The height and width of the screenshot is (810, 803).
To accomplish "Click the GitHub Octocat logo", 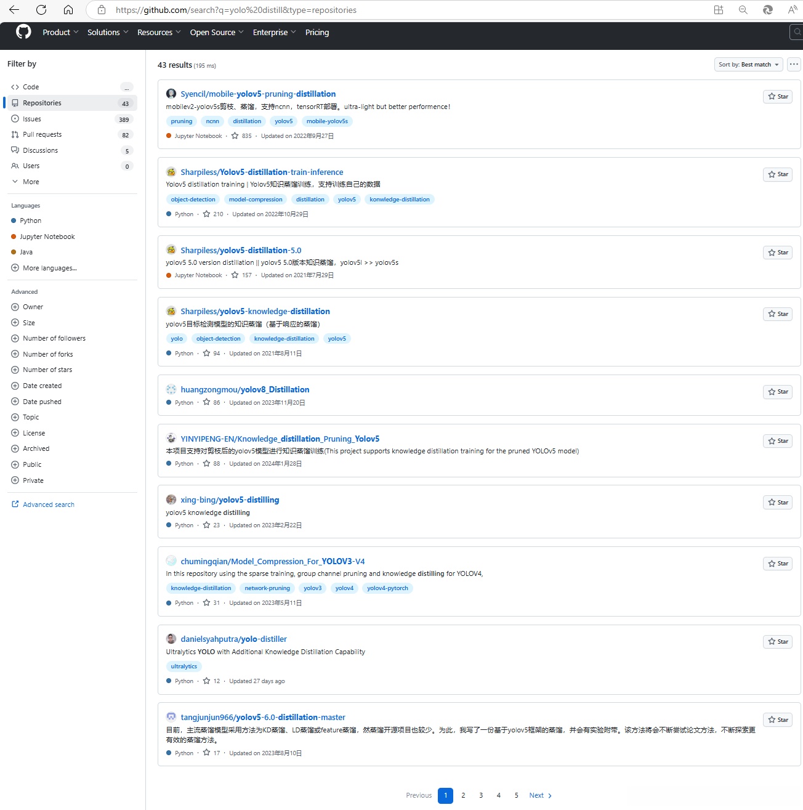I will point(23,32).
